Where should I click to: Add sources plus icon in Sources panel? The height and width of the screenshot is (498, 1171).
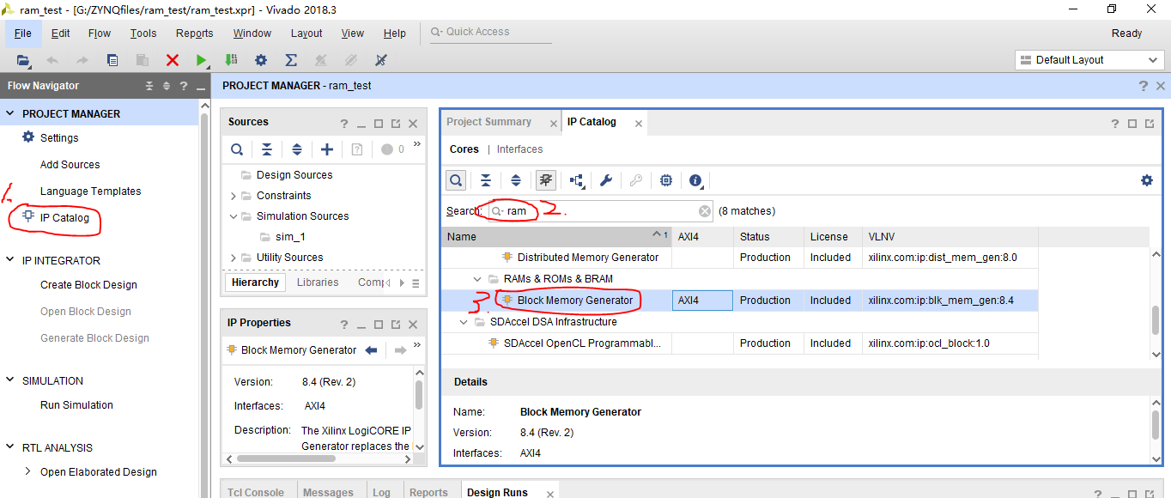327,149
